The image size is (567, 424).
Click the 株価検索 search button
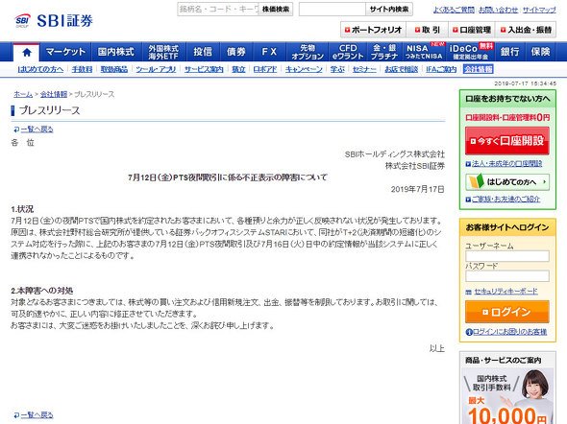[x=276, y=9]
